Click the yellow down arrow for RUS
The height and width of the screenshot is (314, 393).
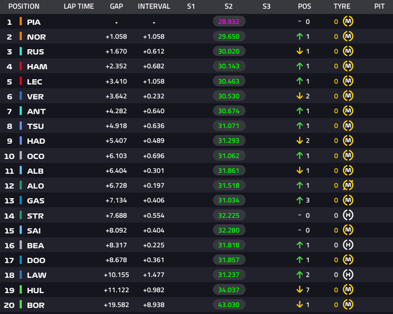pyautogui.click(x=299, y=51)
